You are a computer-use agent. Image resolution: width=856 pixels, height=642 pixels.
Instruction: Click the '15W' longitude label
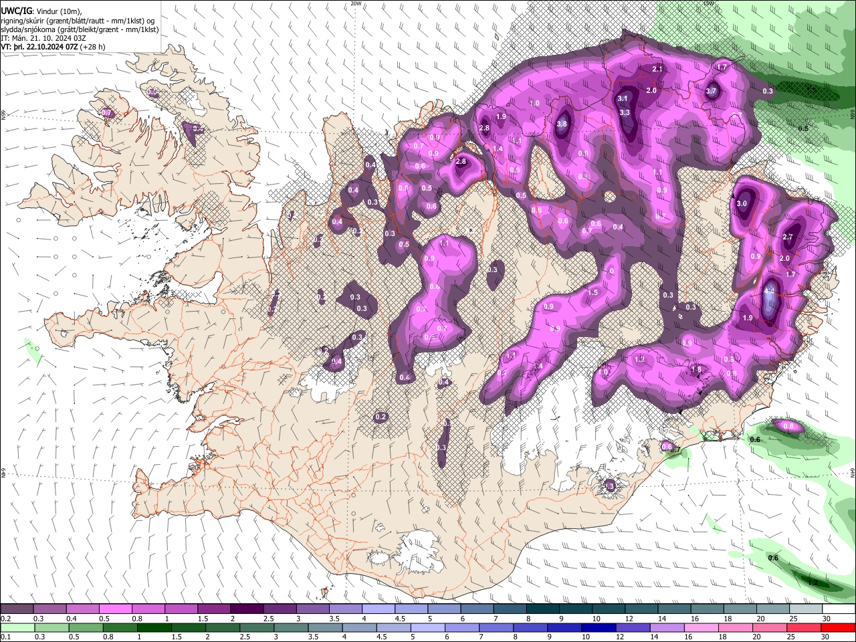(709, 3)
